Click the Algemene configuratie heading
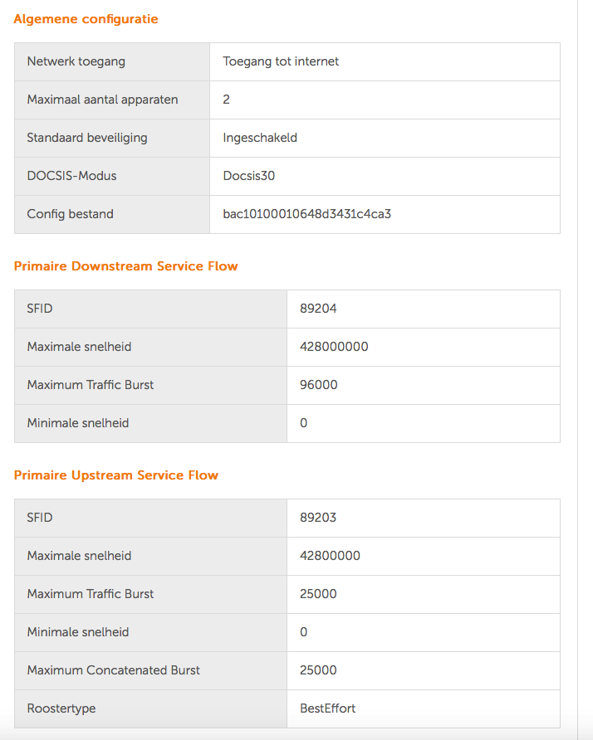The height and width of the screenshot is (740, 593). point(86,19)
